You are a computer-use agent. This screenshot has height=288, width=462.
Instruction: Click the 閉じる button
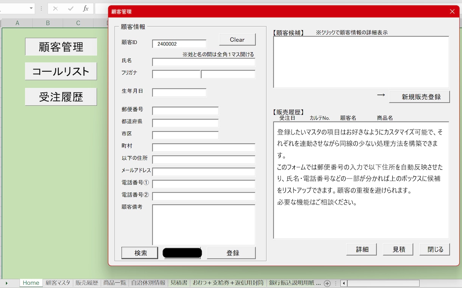435,249
